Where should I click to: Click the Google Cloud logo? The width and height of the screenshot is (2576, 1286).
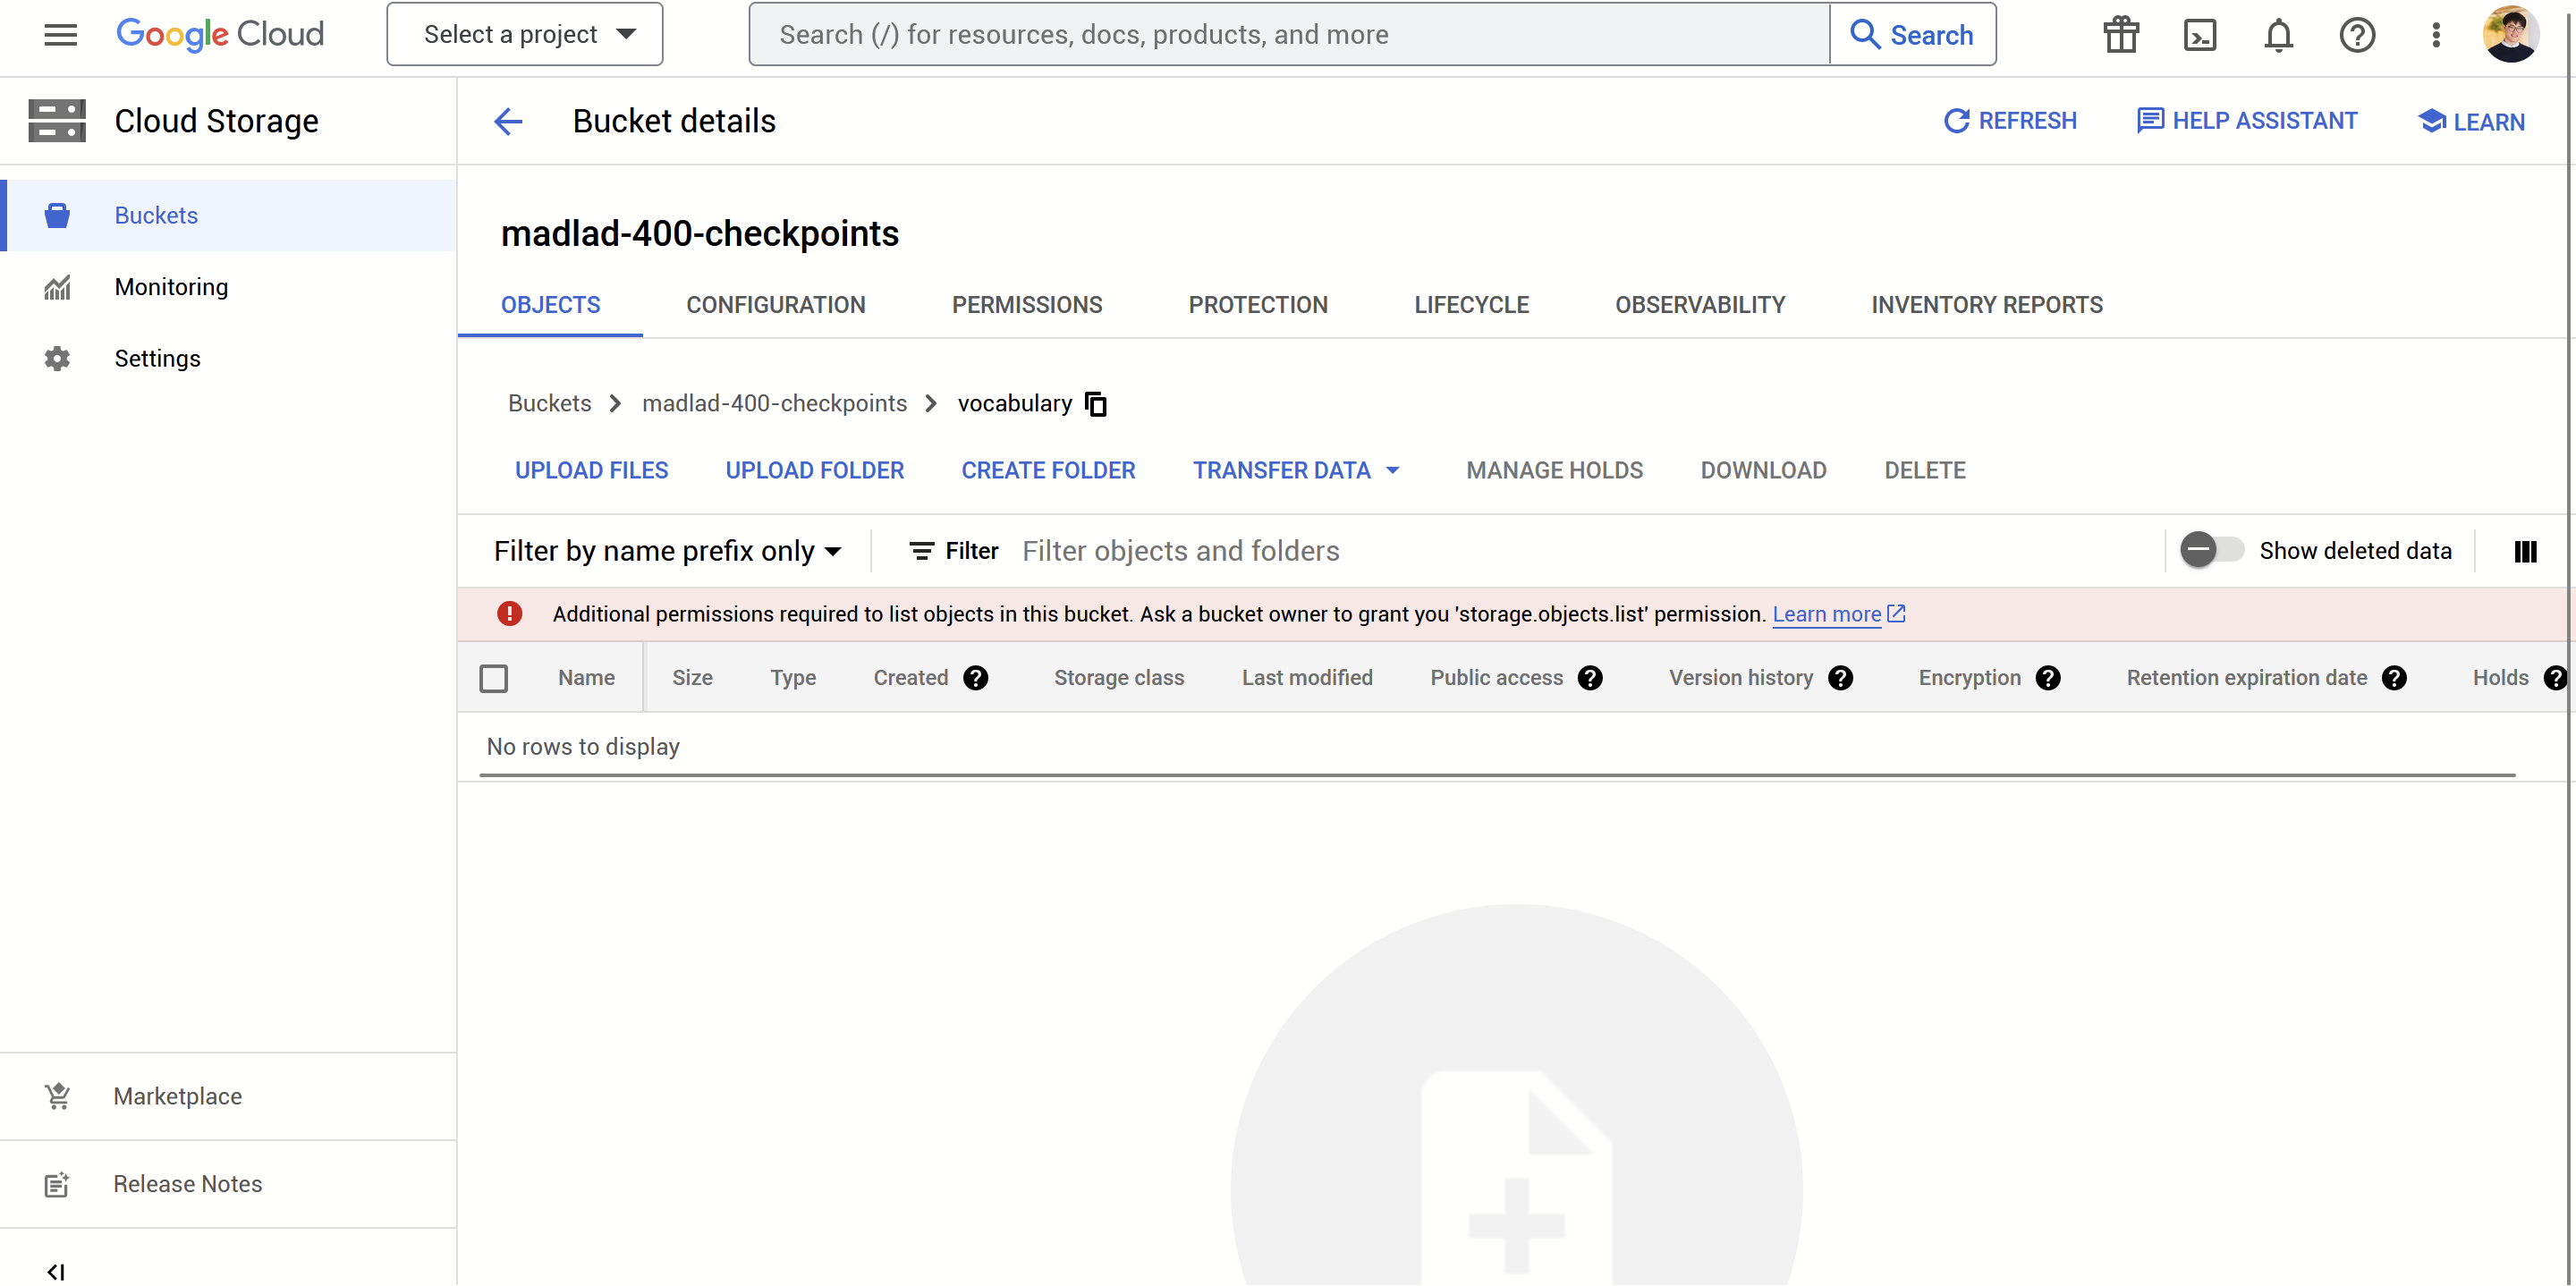click(x=220, y=34)
